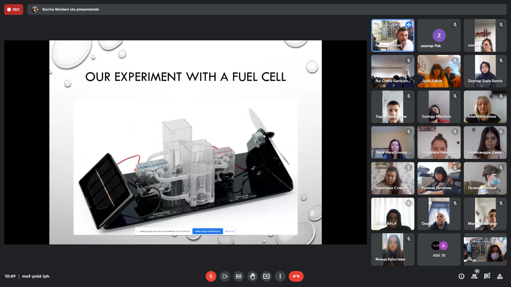Screen dimensions: 511x287
Task: Hang up with the red leave call button
Action: pyautogui.click(x=296, y=276)
